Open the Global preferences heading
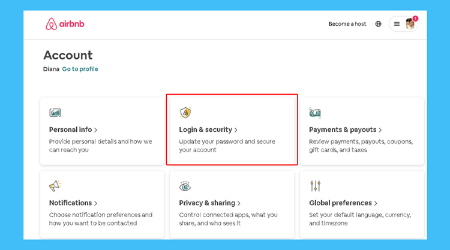The height and width of the screenshot is (250, 450). coord(340,203)
